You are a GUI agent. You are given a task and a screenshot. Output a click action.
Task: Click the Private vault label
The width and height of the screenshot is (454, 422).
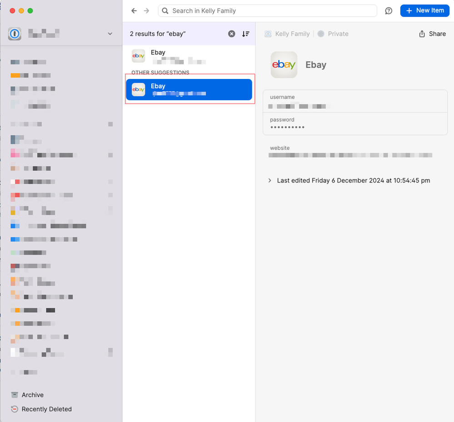(x=338, y=34)
